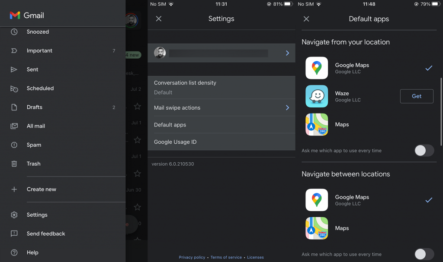This screenshot has width=443, height=262.
Task: Tap the profile avatar behind the Gmail drawer
Action: [x=132, y=20]
